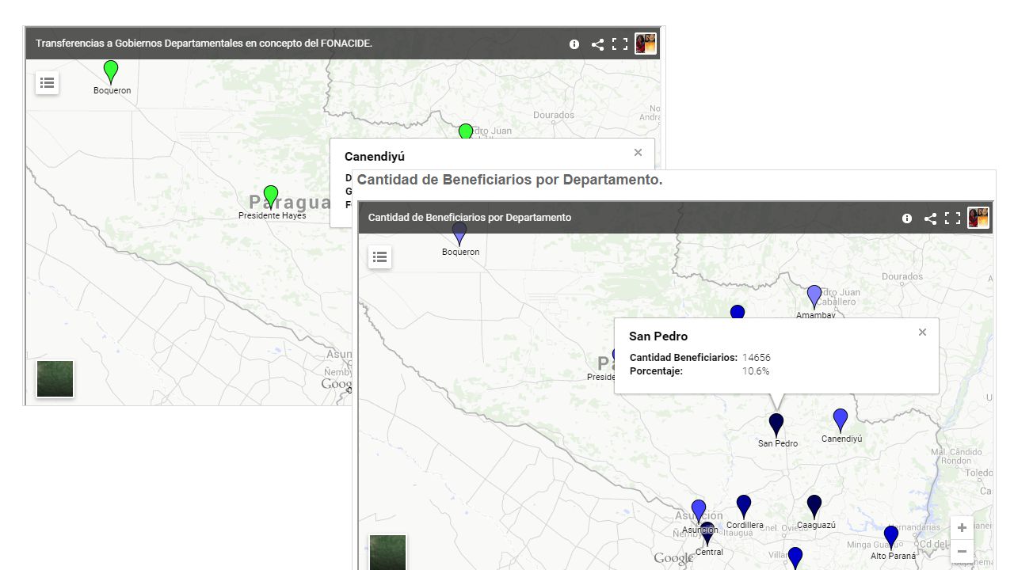Viewport: 1014px width, 570px height.
Task: Close the Canendiyú info popup
Action: coord(638,153)
